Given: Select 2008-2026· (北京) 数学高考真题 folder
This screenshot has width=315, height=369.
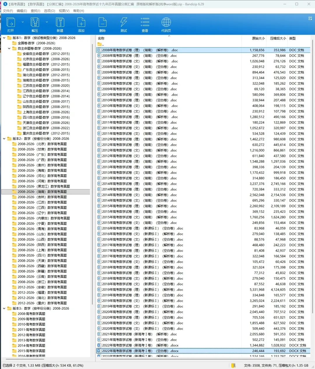Looking at the screenshot, I should tap(42, 144).
